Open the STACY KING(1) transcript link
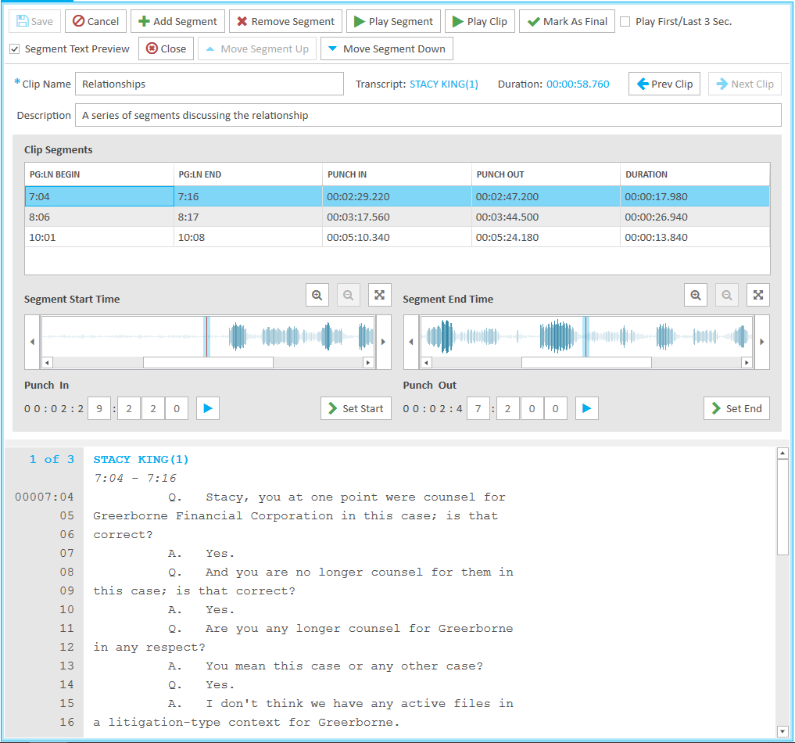 click(444, 84)
